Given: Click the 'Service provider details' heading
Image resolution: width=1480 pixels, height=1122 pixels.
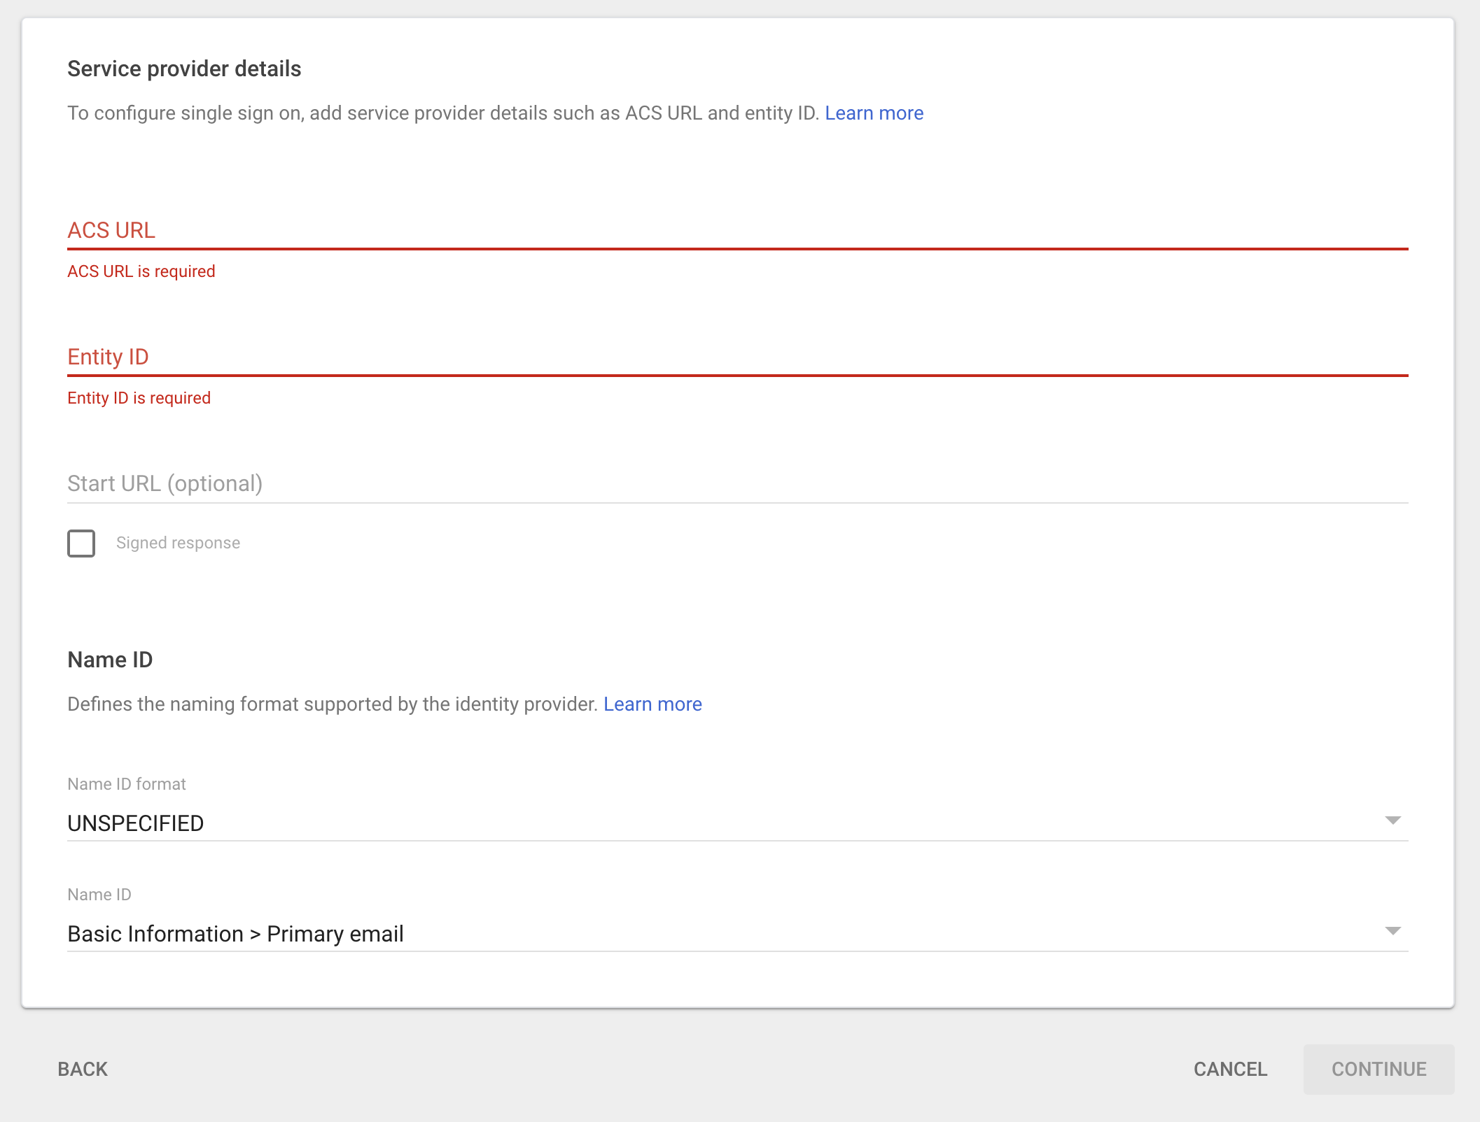Looking at the screenshot, I should (x=184, y=69).
